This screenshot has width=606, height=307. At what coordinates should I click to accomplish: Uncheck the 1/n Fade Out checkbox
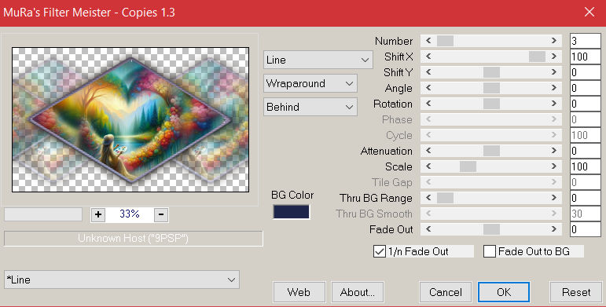pos(379,251)
